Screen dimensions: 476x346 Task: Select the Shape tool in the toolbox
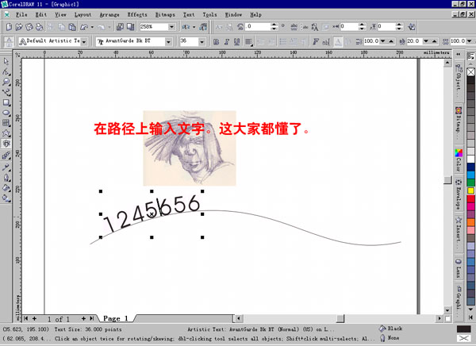[6, 72]
